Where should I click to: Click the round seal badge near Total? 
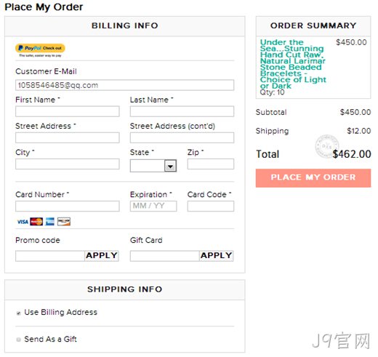(x=327, y=146)
